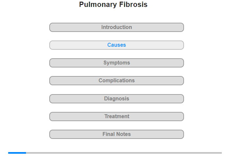Viewport: 230px width, 158px height.
Task: Pick Complications from the topic menu
Action: tap(117, 81)
